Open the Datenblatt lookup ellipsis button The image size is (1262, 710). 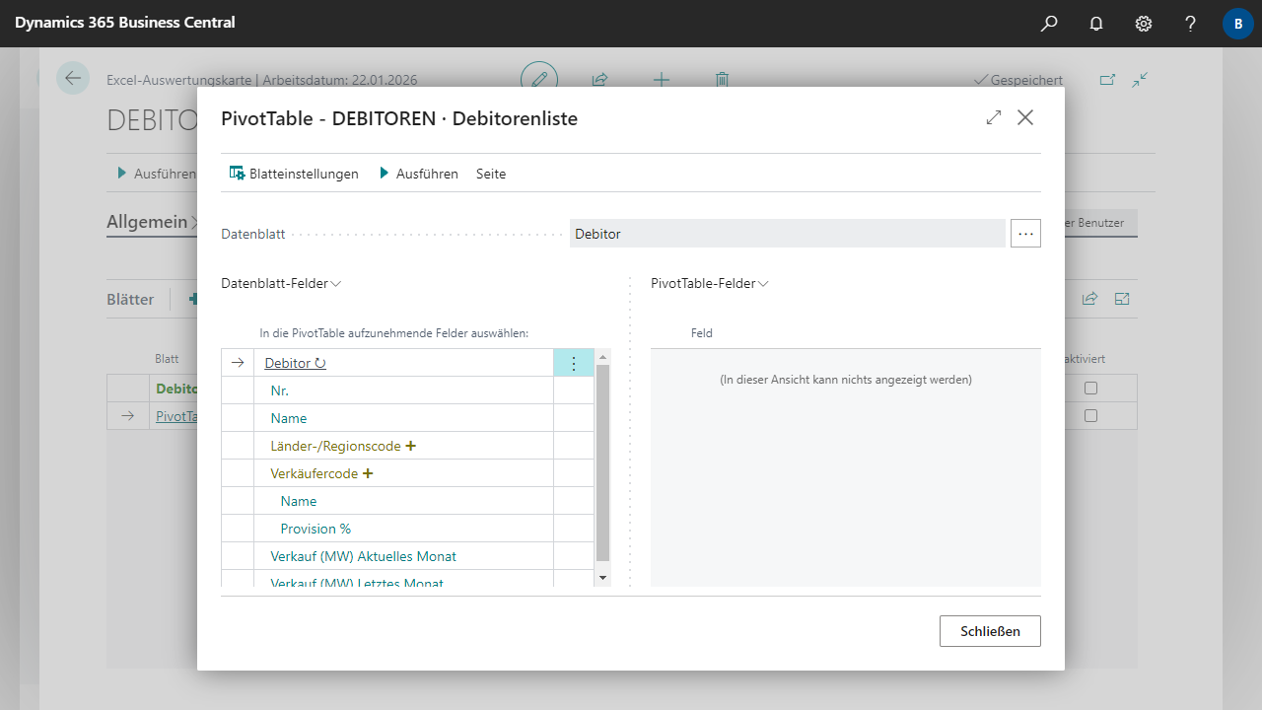1025,234
